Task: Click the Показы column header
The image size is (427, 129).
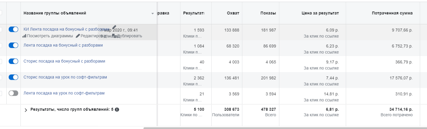Action: point(268,13)
